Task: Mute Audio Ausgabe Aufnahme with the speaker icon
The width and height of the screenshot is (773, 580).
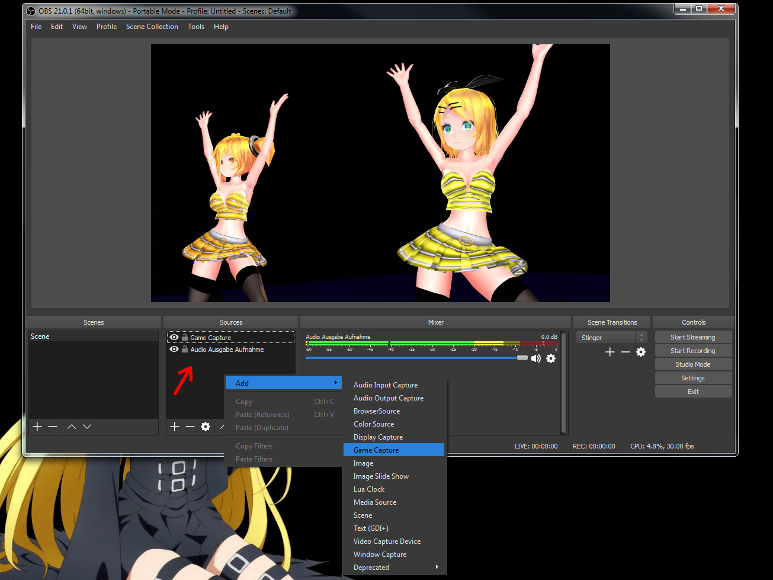Action: point(536,358)
